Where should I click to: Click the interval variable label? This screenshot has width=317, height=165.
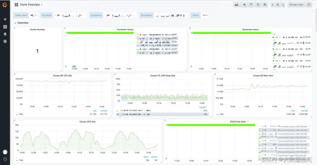195,15
